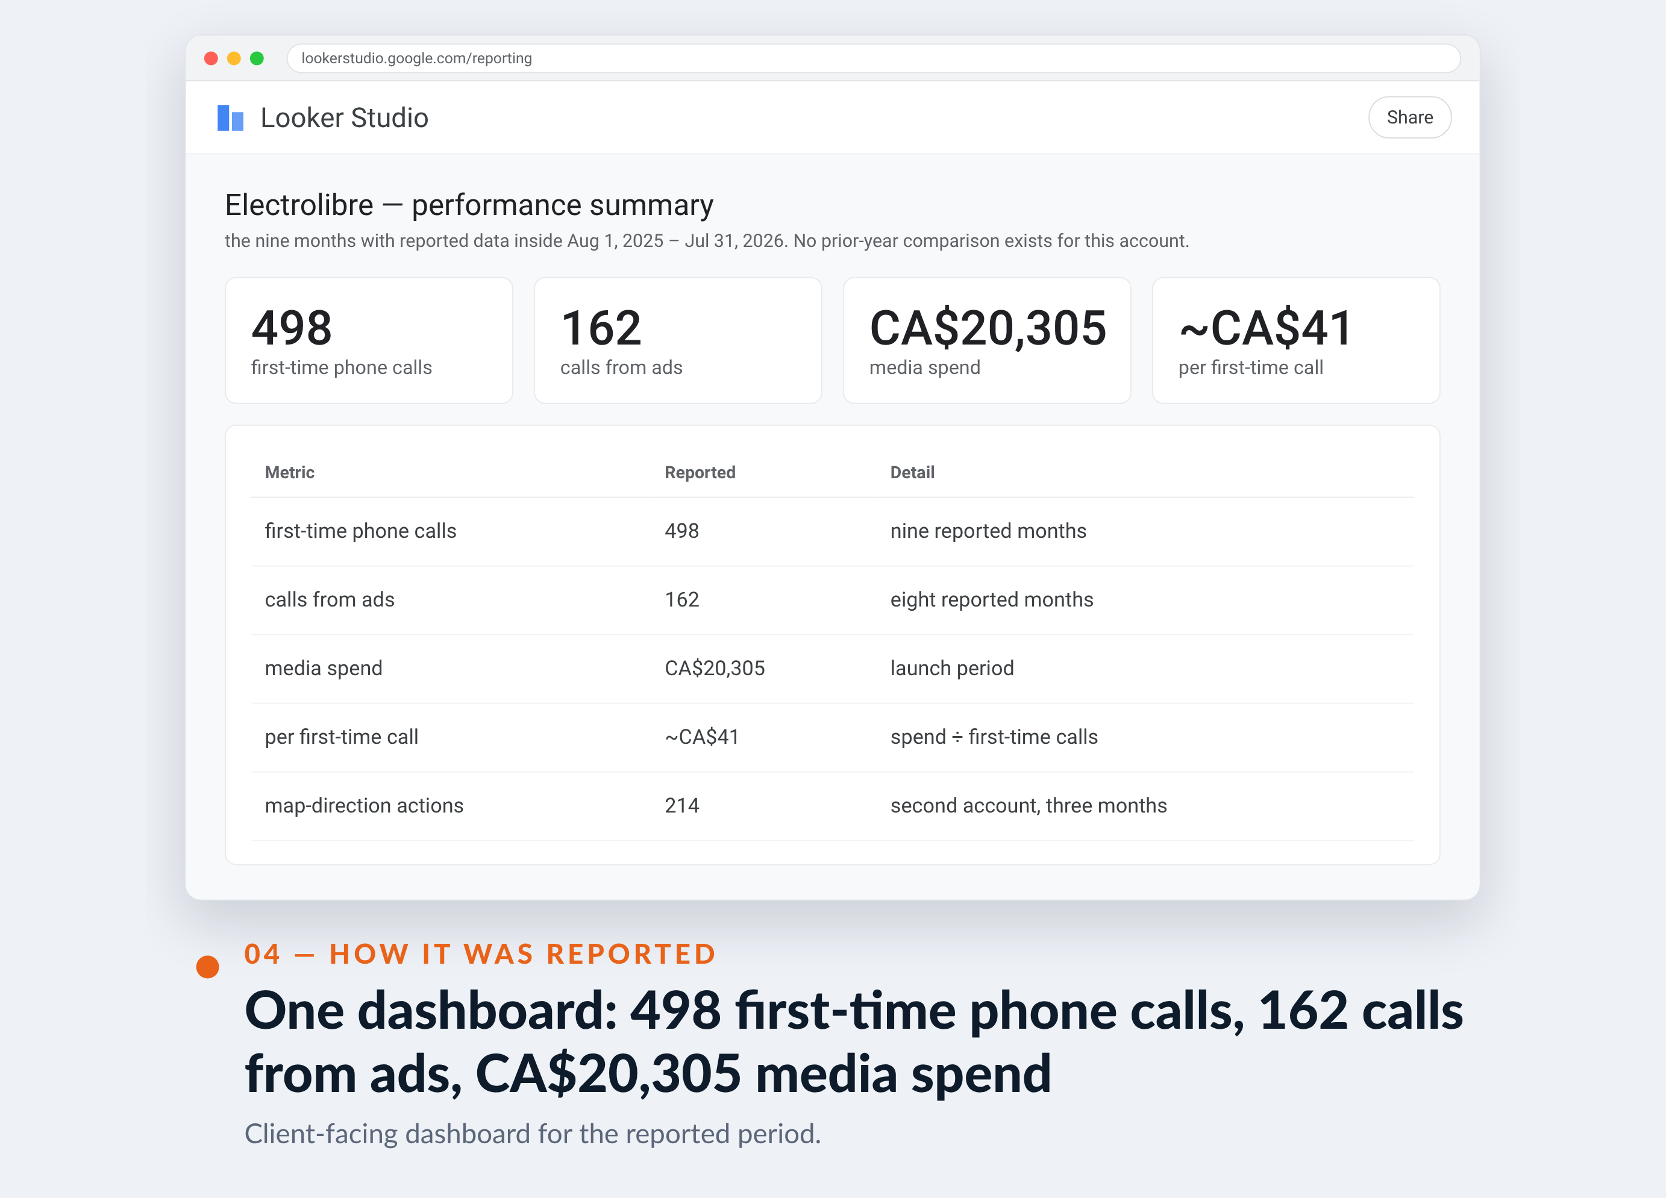Click the 'second account, three months' detail cell
Image resolution: width=1666 pixels, height=1198 pixels.
click(x=1028, y=806)
